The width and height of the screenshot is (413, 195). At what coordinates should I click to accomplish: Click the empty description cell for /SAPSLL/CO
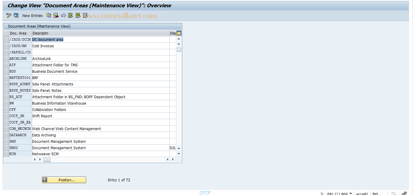(101, 52)
